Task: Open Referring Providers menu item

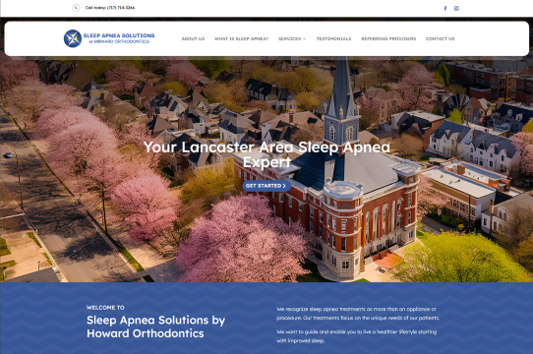Action: tap(388, 38)
